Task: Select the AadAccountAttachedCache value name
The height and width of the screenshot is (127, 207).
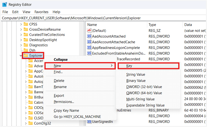Action: click(113, 42)
